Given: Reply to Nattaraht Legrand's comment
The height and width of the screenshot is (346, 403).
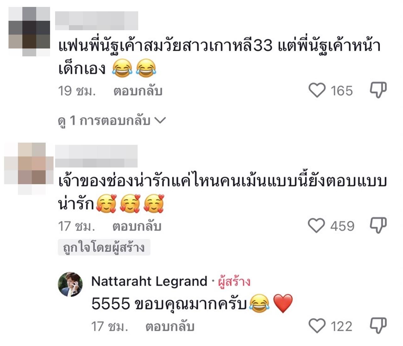Looking at the screenshot, I should click(170, 326).
